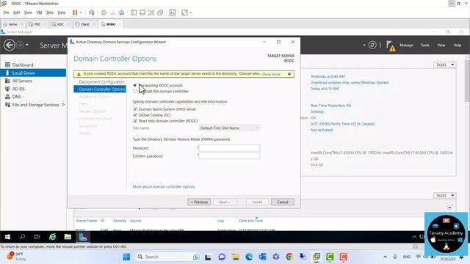The height and width of the screenshot is (264, 470).
Task: Click Show more in the warning banner
Action: tap(271, 74)
